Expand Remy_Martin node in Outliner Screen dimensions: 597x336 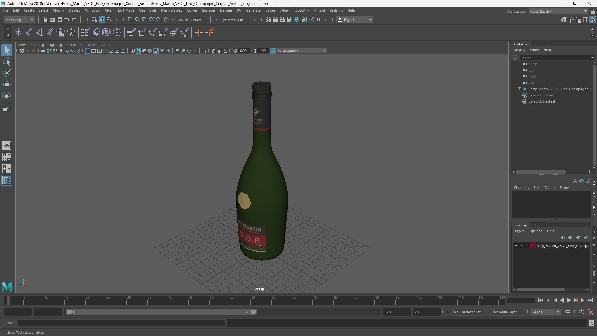(519, 89)
